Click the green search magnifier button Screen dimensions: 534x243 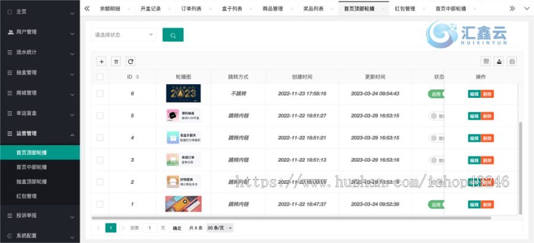(x=173, y=35)
